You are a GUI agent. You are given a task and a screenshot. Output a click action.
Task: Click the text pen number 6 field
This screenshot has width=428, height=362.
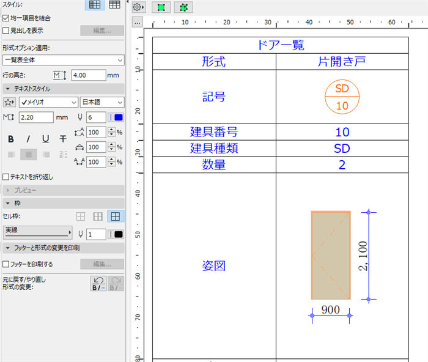(x=96, y=117)
